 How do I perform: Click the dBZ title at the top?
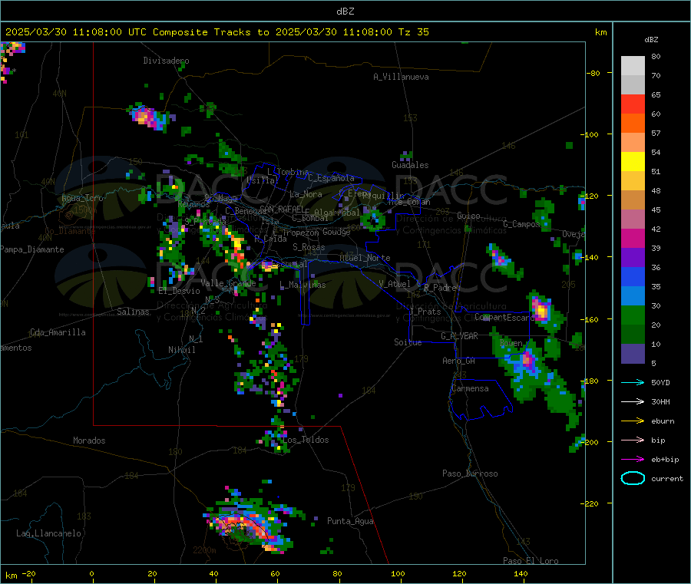[x=345, y=12]
